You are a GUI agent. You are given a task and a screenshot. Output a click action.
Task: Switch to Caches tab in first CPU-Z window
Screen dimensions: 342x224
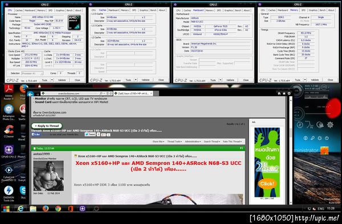point(19,10)
